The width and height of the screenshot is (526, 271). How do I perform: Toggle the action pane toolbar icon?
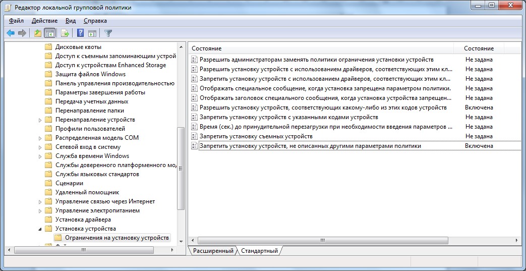(92, 33)
